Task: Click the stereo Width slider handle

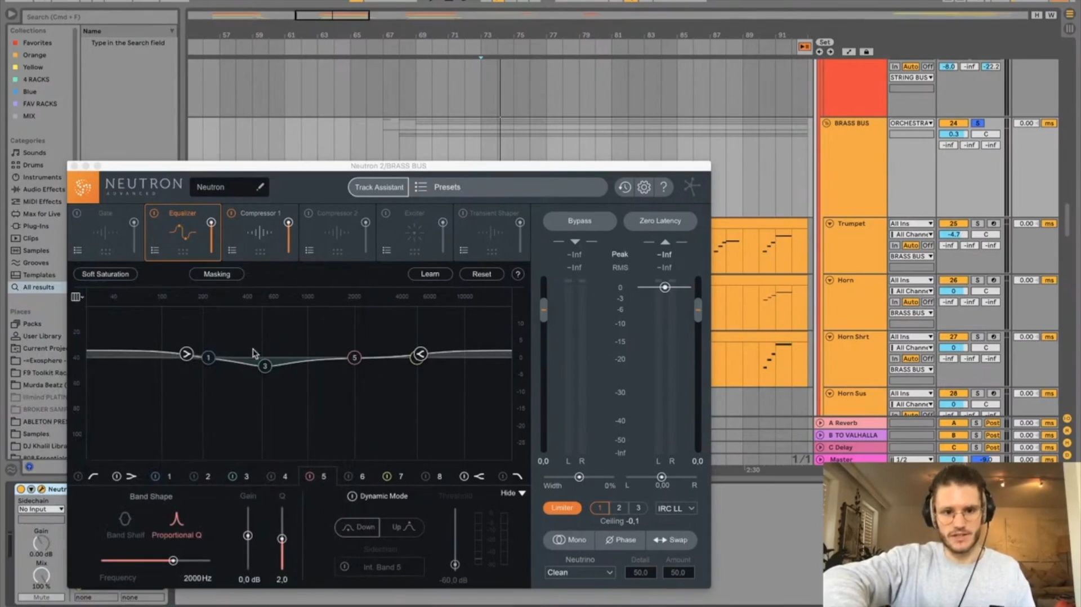Action: click(579, 477)
